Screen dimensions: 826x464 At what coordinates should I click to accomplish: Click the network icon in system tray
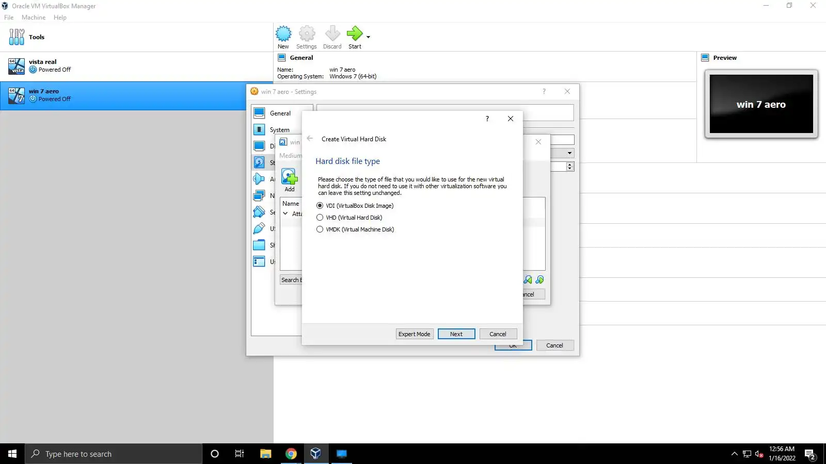[x=747, y=454]
